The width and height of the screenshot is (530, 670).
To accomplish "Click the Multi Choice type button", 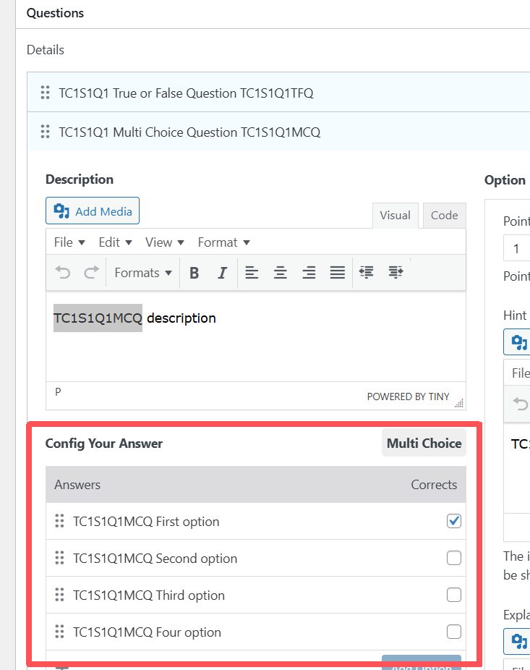I will (x=424, y=444).
